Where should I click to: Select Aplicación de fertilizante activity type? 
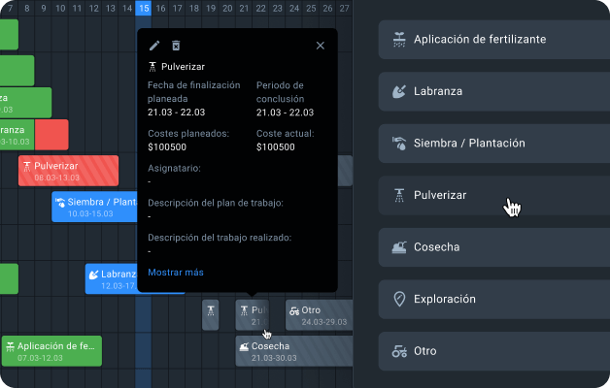tap(494, 39)
